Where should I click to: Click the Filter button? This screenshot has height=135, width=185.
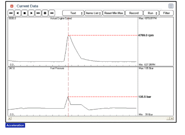point(166,13)
